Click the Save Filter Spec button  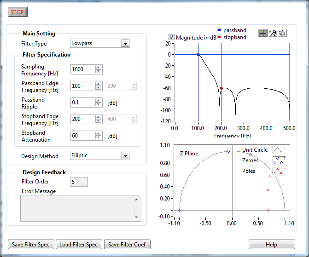click(x=31, y=245)
